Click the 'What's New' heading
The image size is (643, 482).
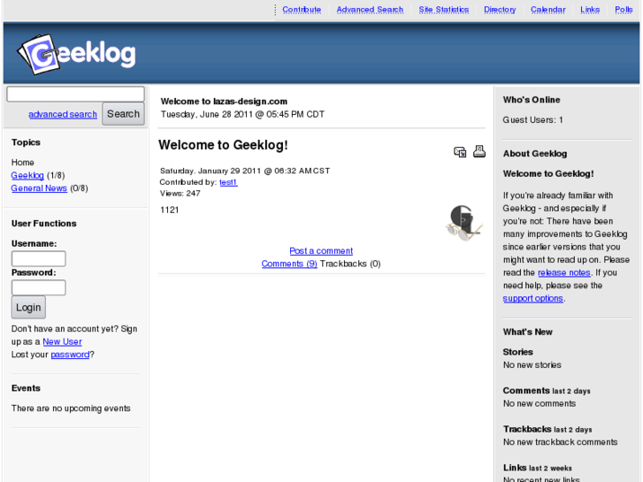(527, 332)
